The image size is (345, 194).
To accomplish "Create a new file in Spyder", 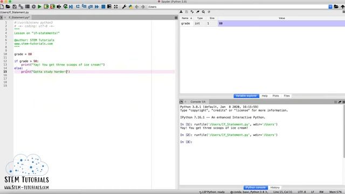I will 2,7.
